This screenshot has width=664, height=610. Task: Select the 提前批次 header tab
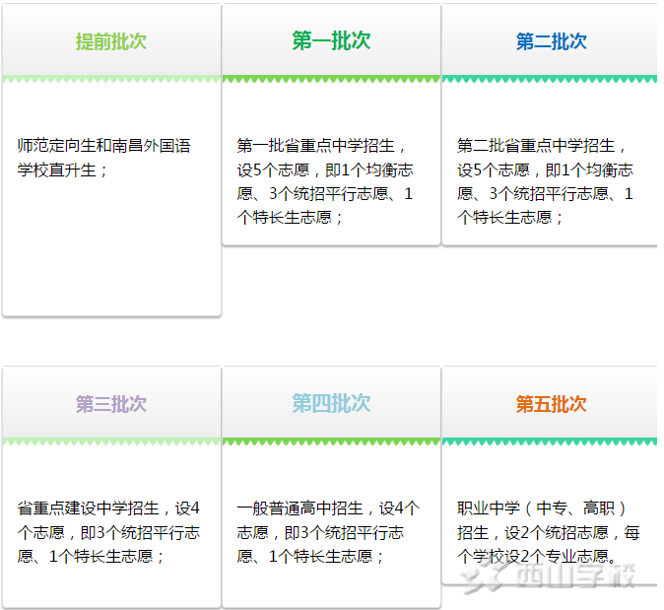point(111,41)
